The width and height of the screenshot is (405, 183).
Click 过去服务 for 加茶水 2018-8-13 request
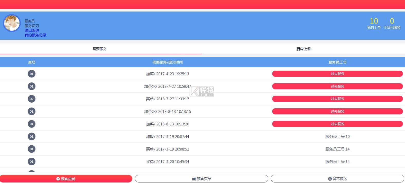[337, 111]
